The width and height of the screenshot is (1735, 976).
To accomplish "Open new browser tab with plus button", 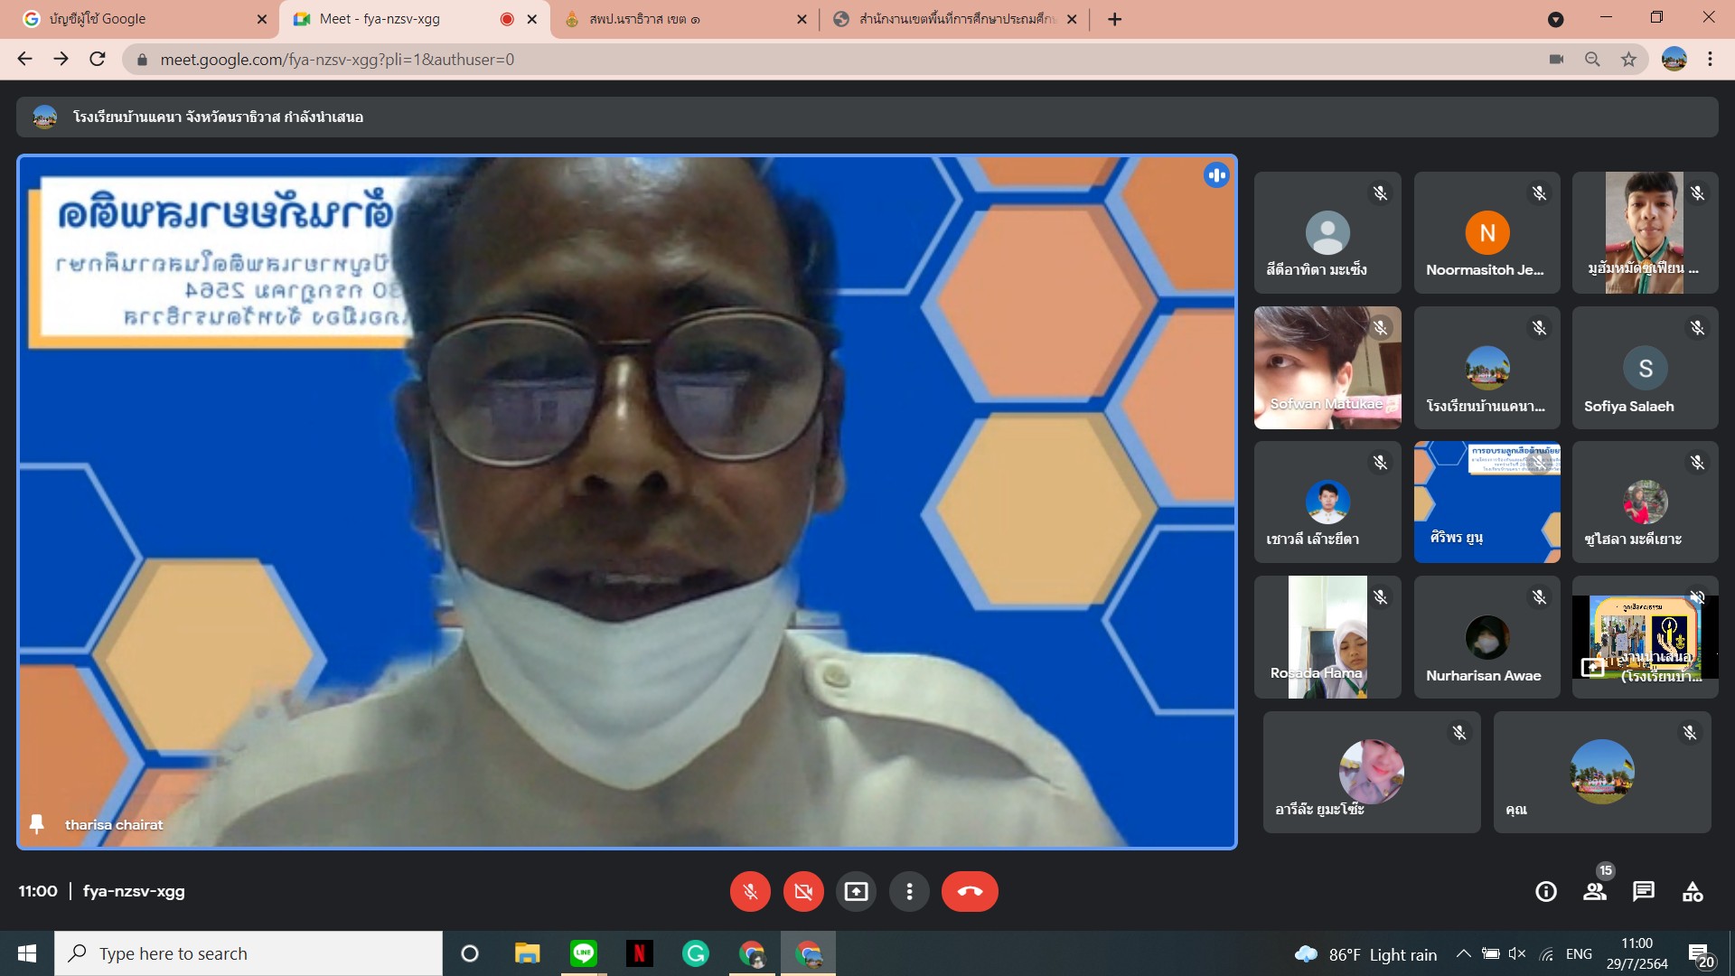I will click(1115, 19).
